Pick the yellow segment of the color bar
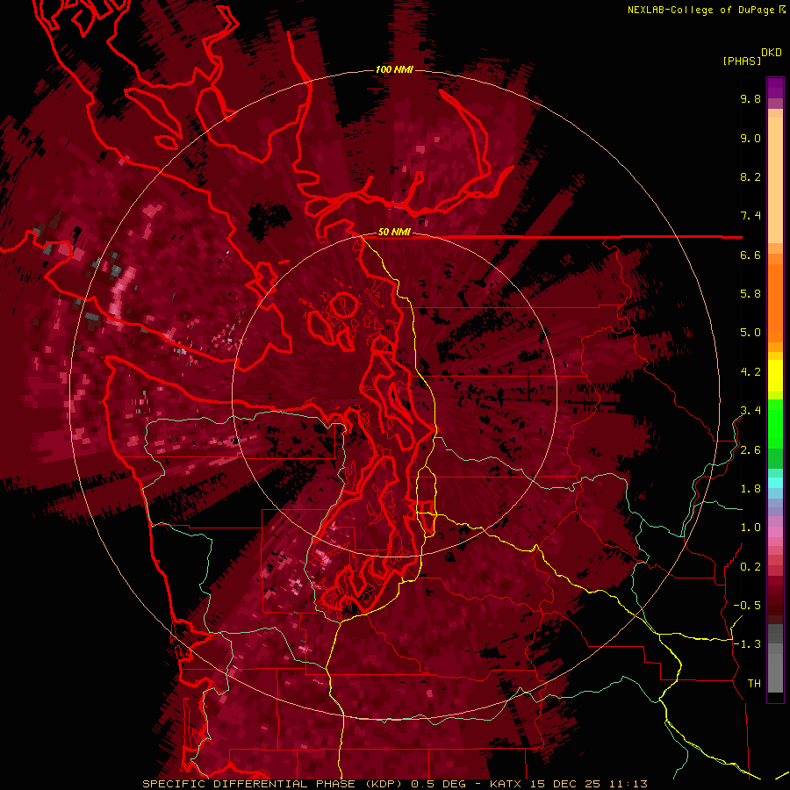The width and height of the screenshot is (790, 790). (x=775, y=376)
